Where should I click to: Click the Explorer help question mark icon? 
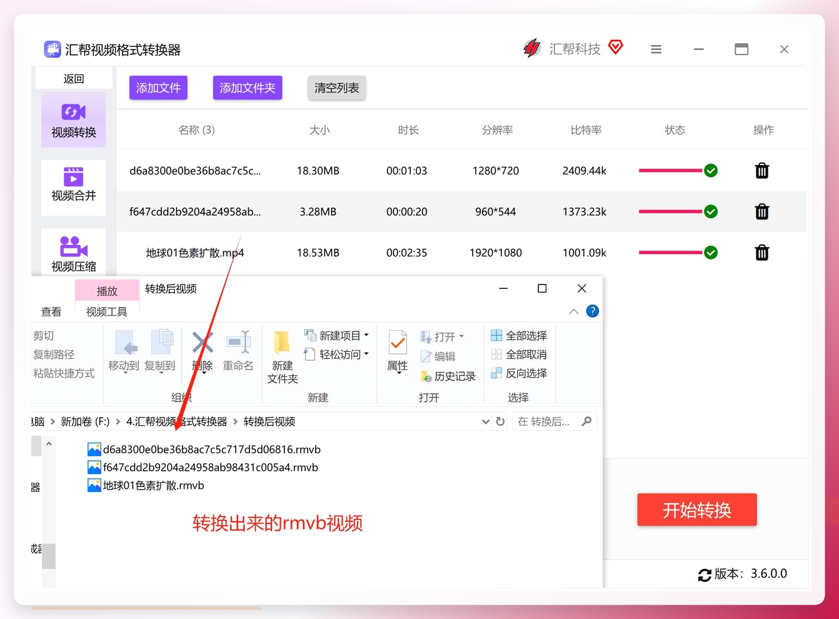592,311
